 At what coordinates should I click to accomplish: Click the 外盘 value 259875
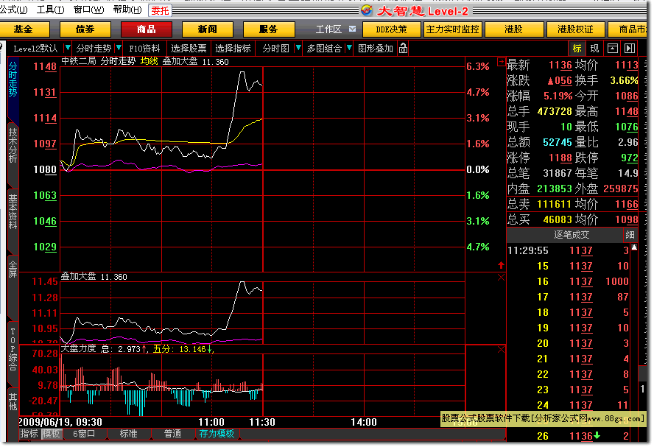click(x=620, y=189)
